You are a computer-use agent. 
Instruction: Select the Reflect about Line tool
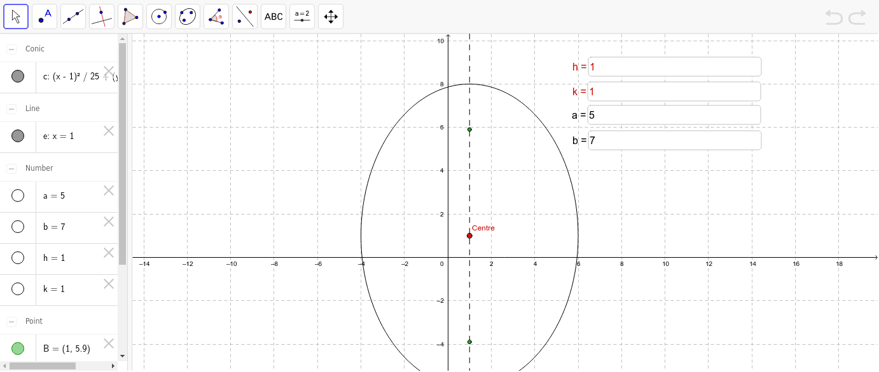pos(245,17)
